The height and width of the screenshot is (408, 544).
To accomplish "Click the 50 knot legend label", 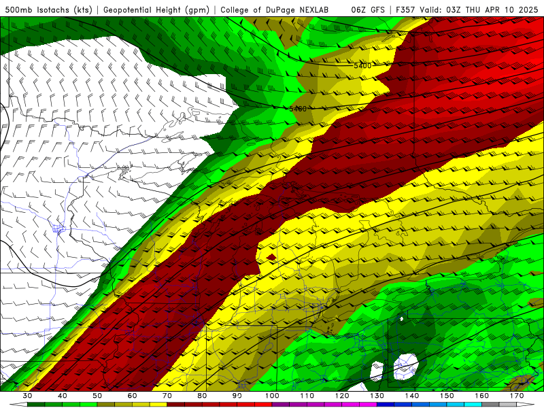I will point(97,396).
